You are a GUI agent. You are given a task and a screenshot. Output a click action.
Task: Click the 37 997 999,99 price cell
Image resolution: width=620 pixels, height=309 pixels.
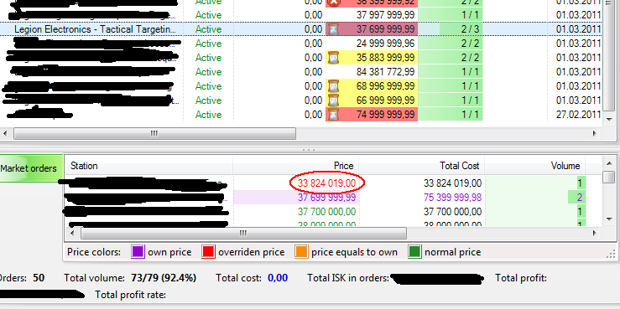coord(386,15)
